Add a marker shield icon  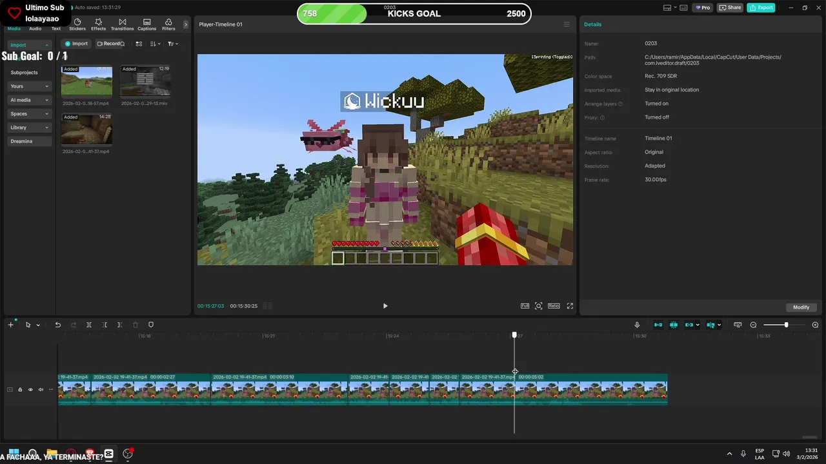151,325
